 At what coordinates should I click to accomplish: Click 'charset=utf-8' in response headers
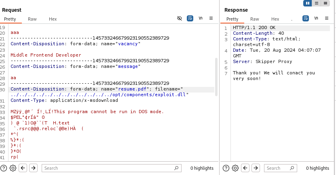click(251, 44)
